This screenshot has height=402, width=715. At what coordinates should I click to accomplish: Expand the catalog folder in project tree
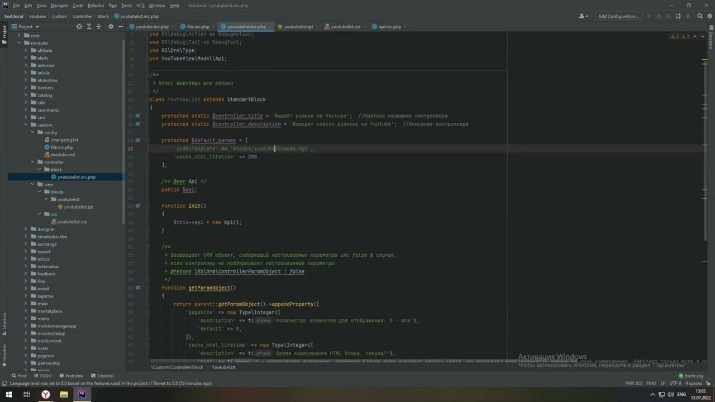pyautogui.click(x=26, y=95)
